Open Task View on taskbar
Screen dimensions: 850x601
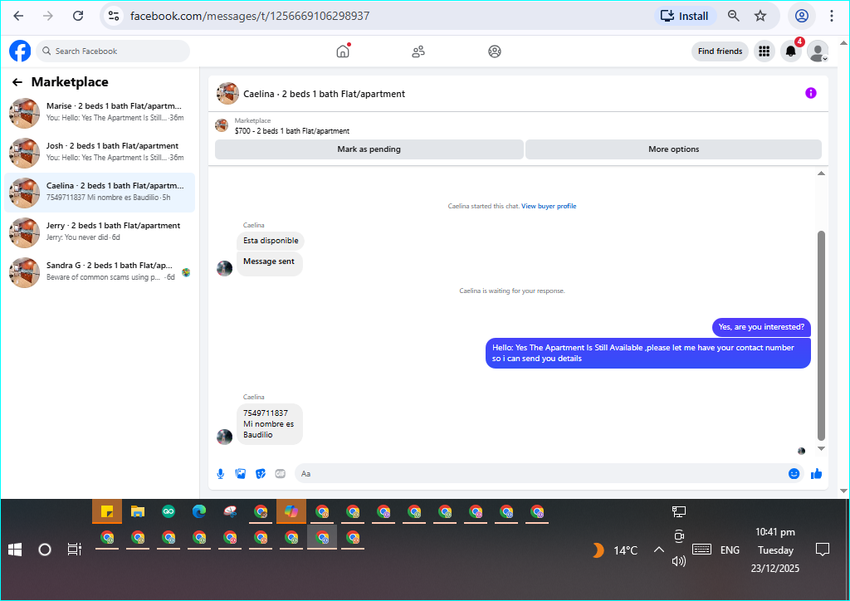pos(74,550)
